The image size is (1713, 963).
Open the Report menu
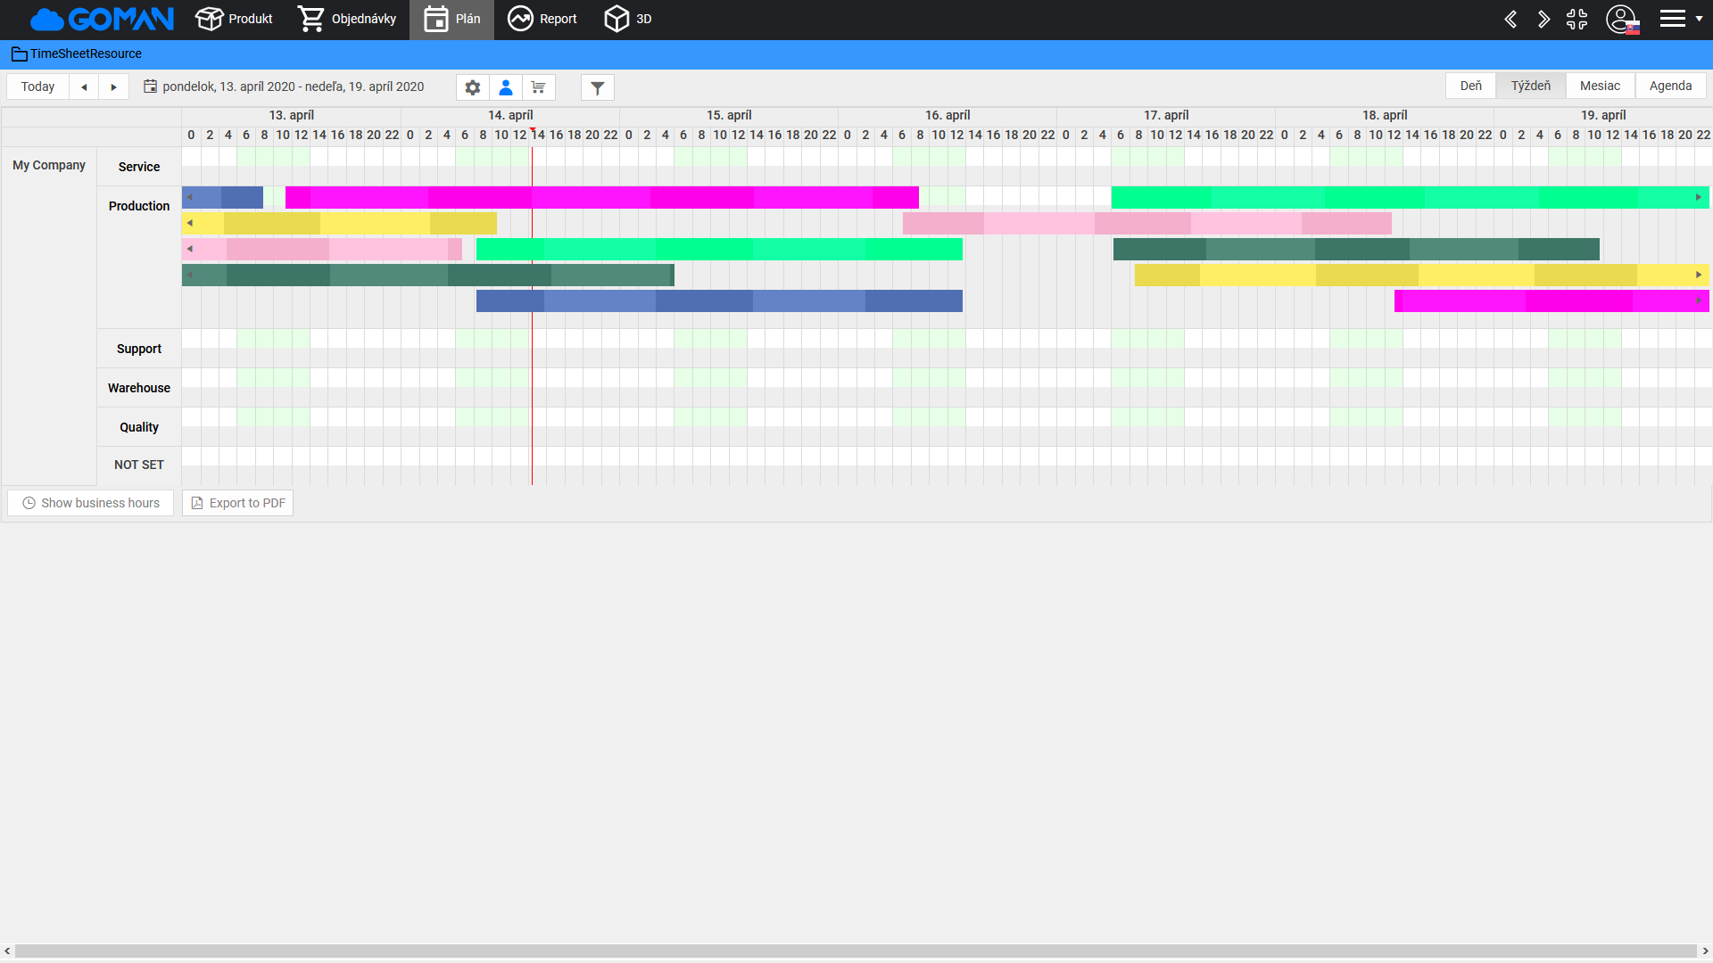(x=542, y=19)
